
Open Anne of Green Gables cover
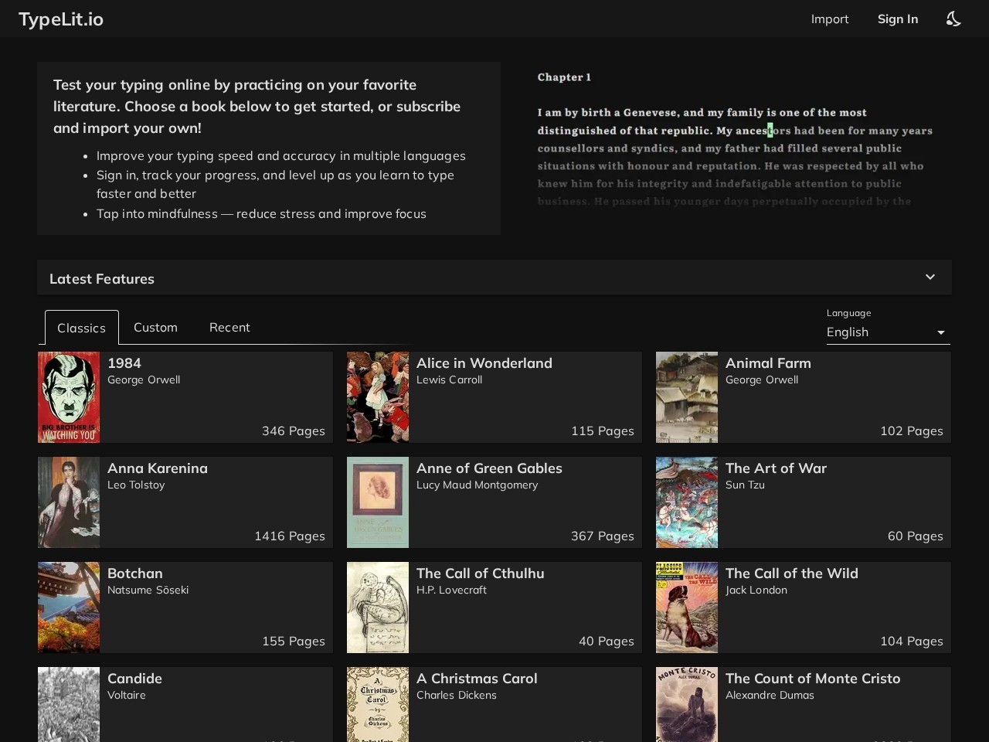[x=378, y=502]
